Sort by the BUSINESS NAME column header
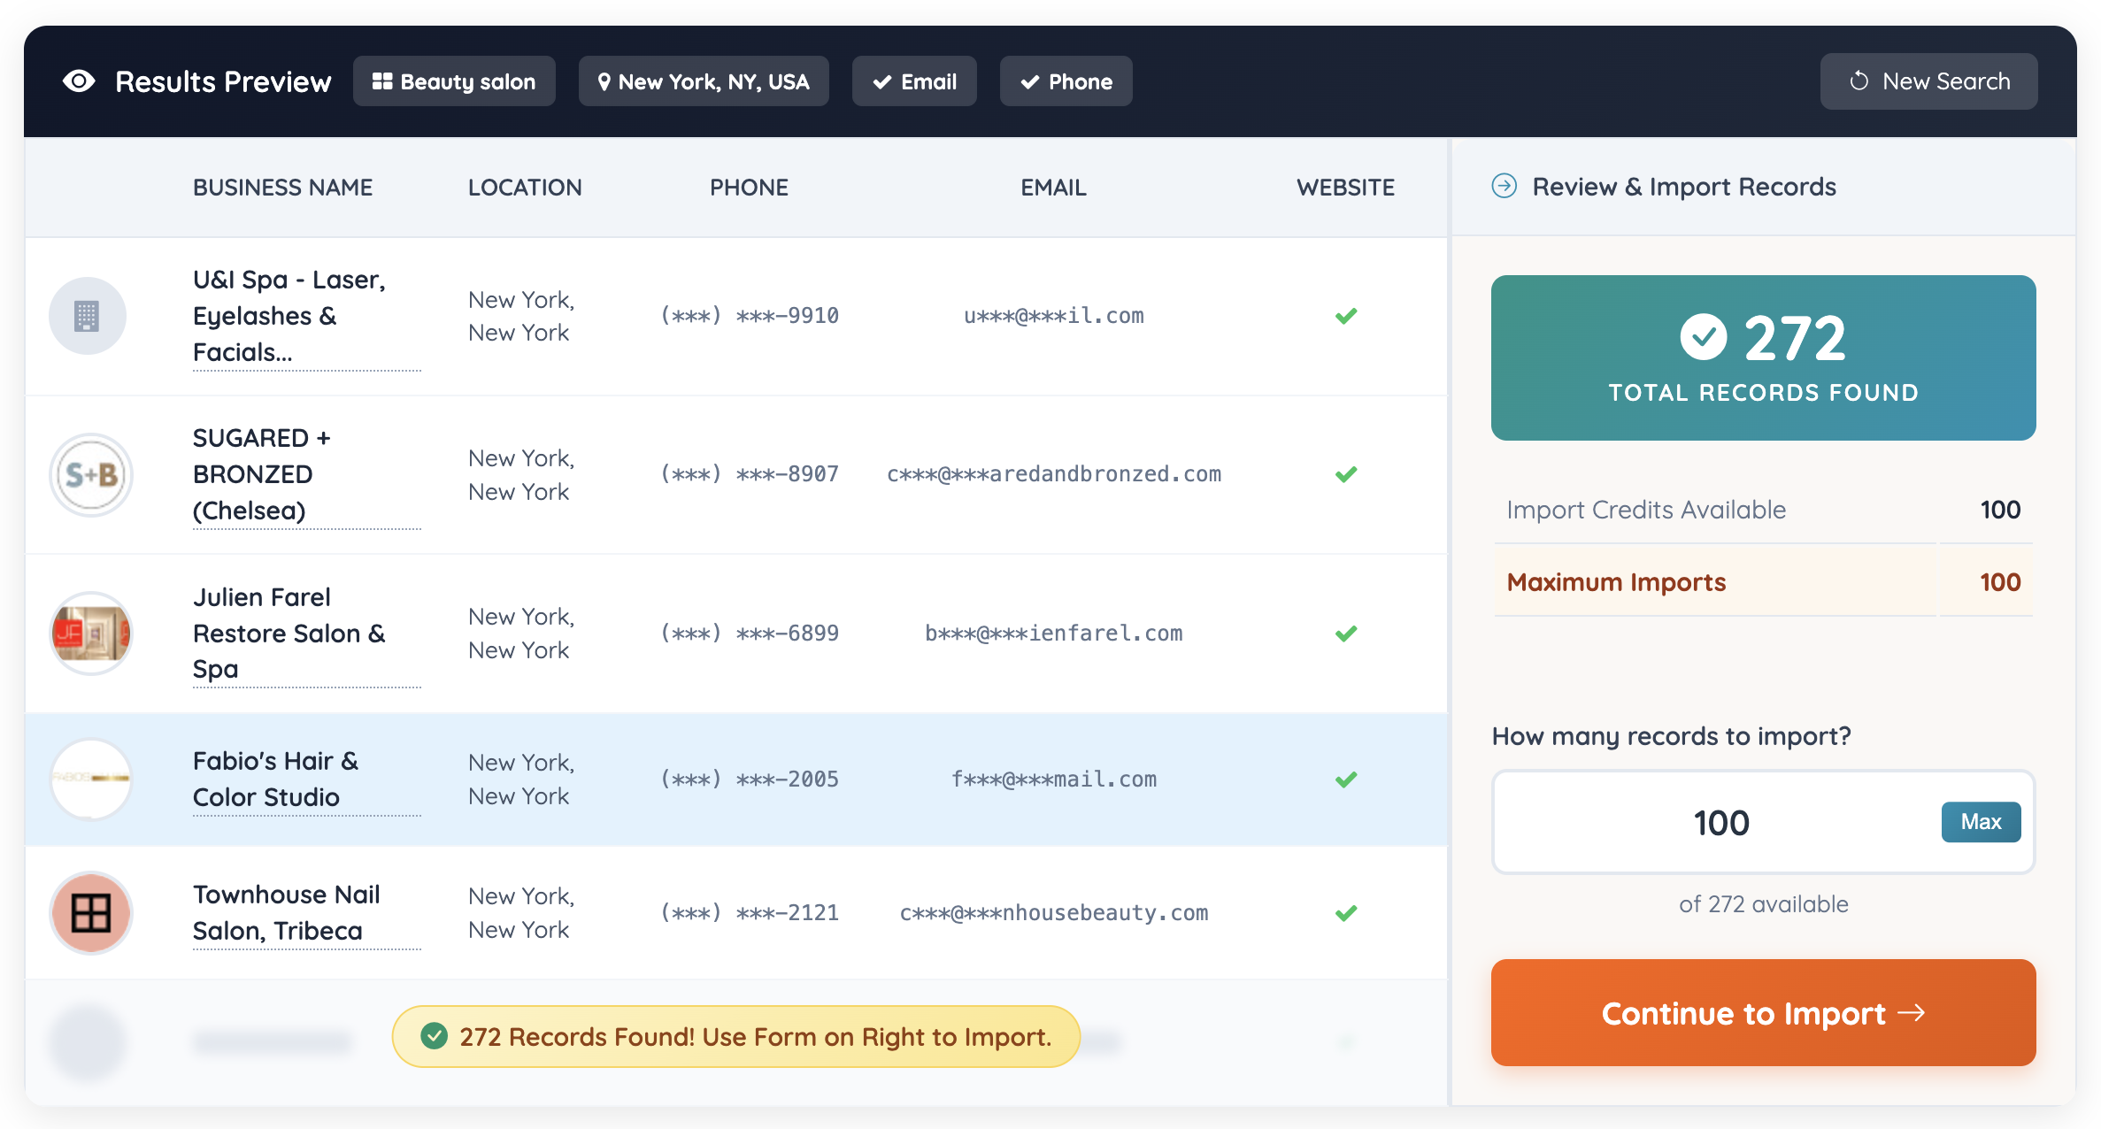This screenshot has height=1129, width=2101. click(x=282, y=188)
